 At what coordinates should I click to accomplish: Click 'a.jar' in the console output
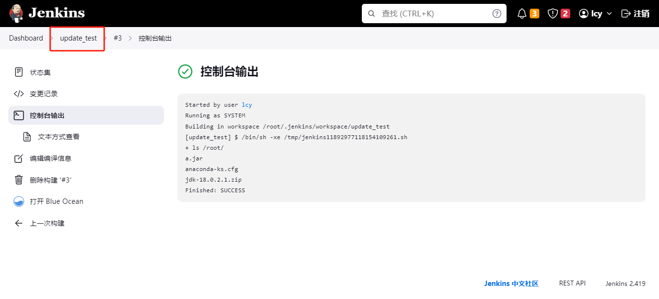pyautogui.click(x=194, y=158)
